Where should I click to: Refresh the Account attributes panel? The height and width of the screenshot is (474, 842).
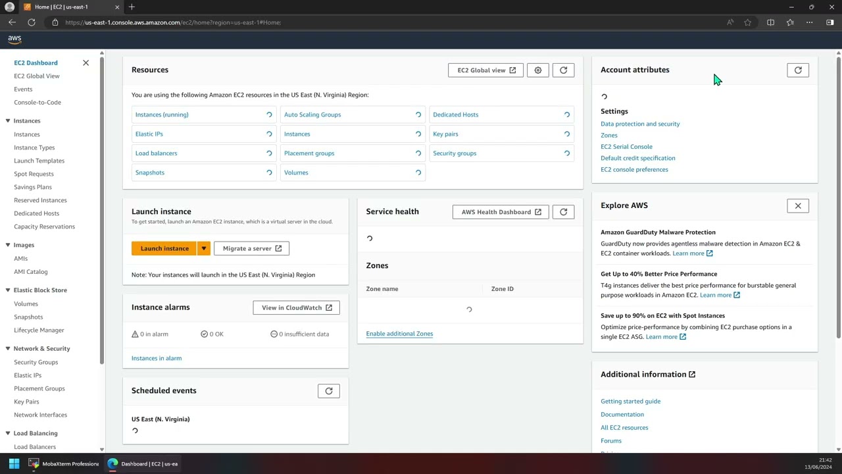798,70
